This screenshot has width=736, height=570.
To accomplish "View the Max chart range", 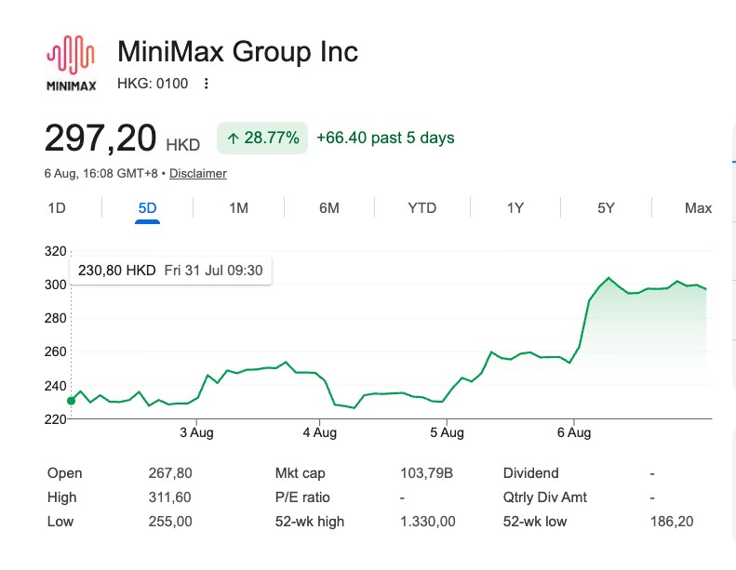I will coord(698,208).
